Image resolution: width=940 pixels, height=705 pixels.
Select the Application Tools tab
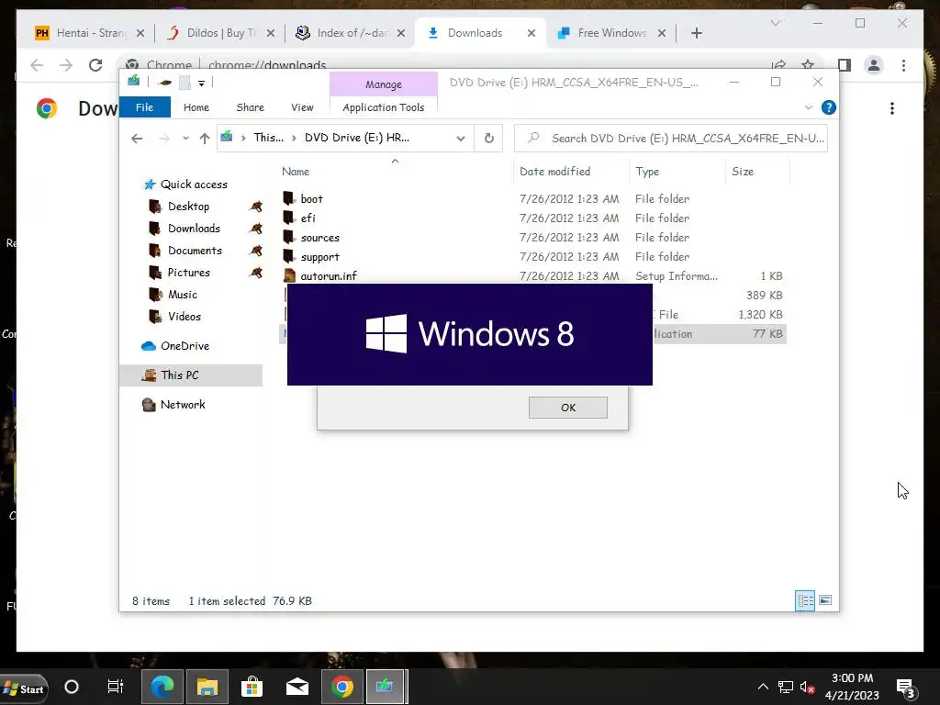383,107
